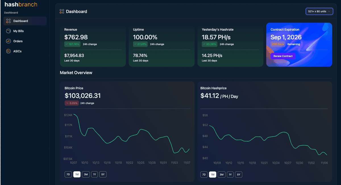The image size is (341, 185).
Task: Open Orders via the line-chart icon
Action: [8, 41]
